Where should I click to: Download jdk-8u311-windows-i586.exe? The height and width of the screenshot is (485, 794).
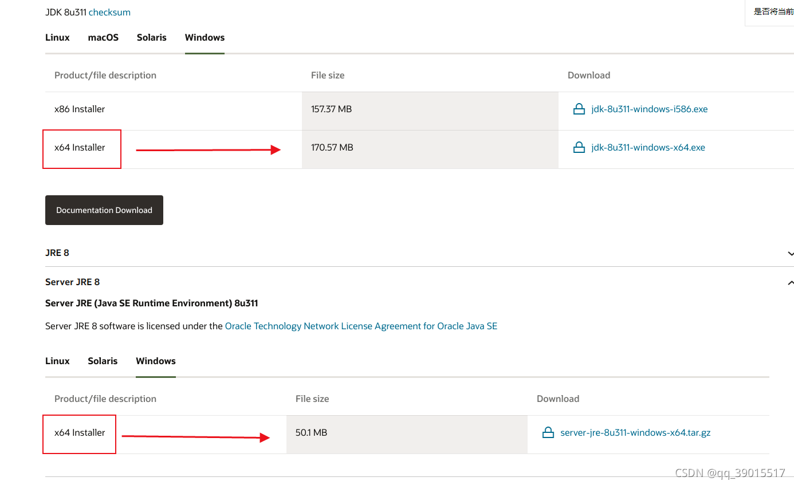coord(650,109)
